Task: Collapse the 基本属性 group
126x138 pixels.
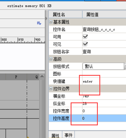Action: [51, 22]
